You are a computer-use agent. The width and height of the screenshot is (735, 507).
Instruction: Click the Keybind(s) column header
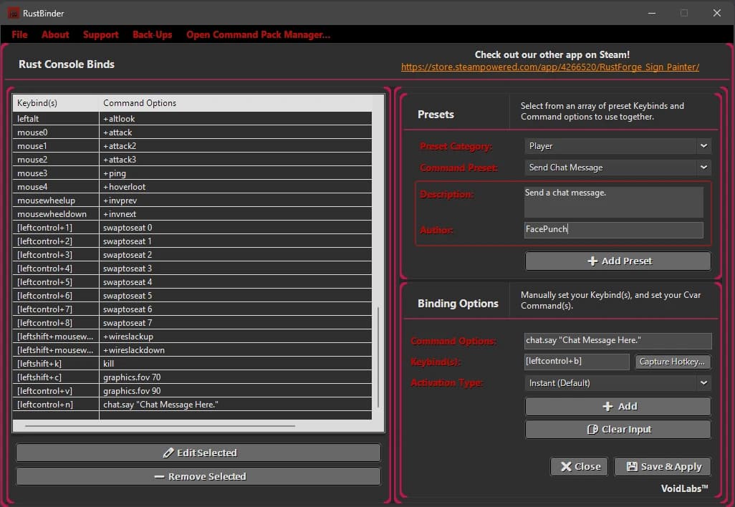(x=55, y=103)
